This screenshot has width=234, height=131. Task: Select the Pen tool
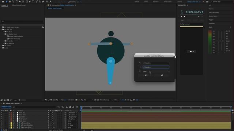click(30, 1)
